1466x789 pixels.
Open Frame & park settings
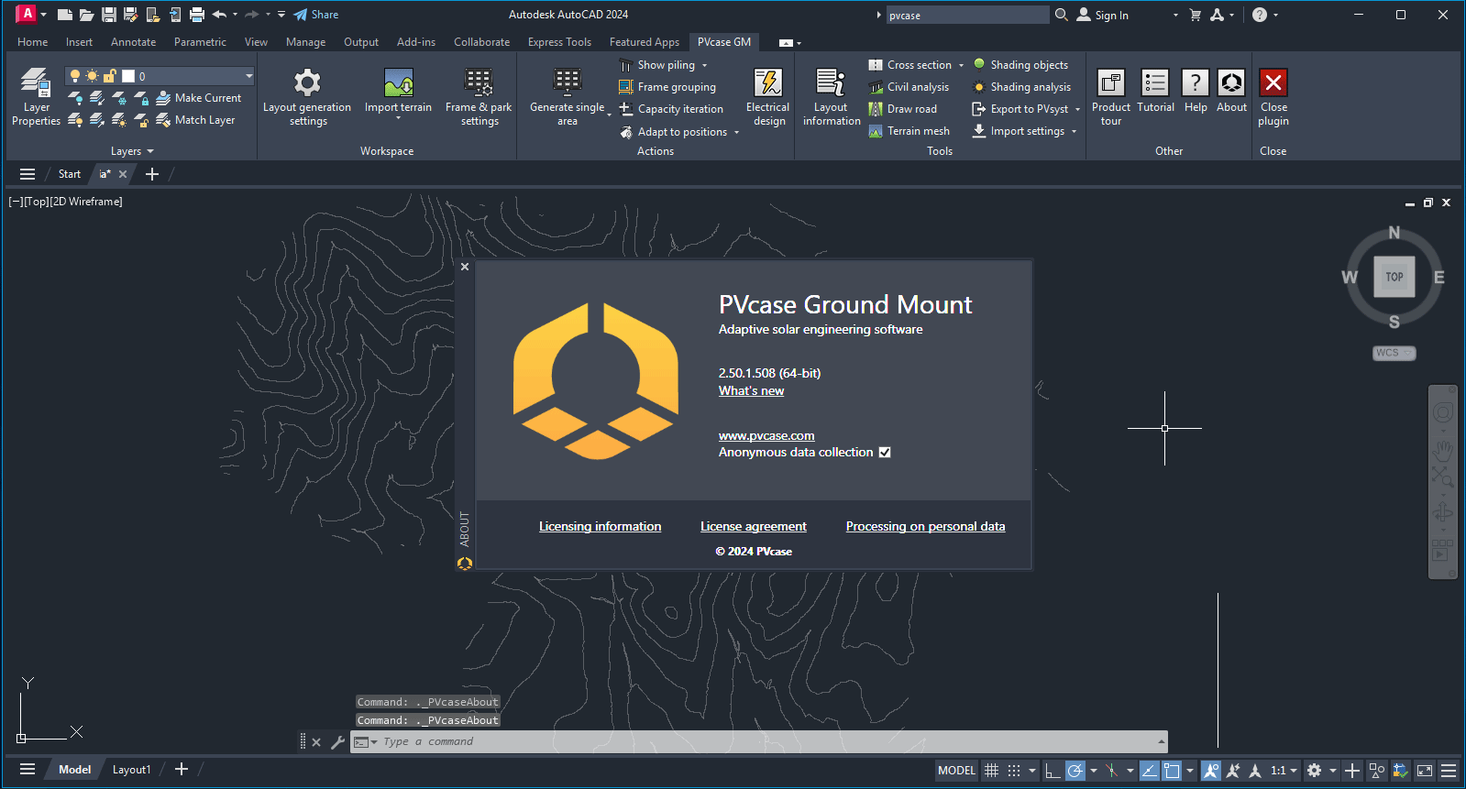click(x=479, y=97)
